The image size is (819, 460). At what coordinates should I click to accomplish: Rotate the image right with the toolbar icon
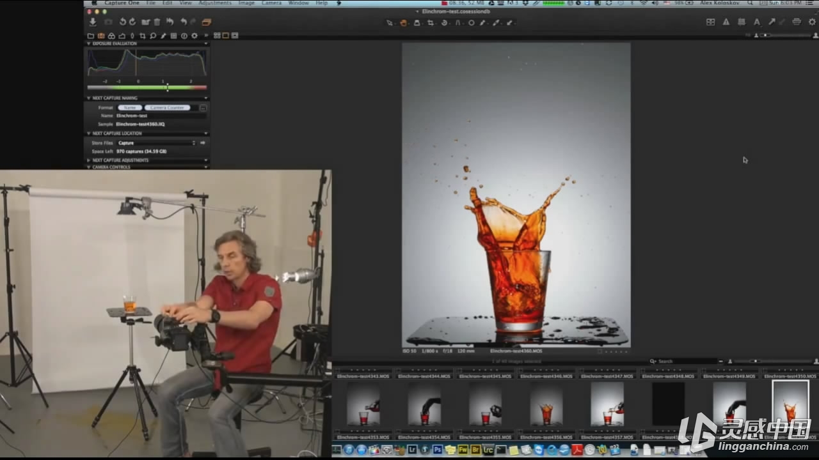click(x=132, y=22)
